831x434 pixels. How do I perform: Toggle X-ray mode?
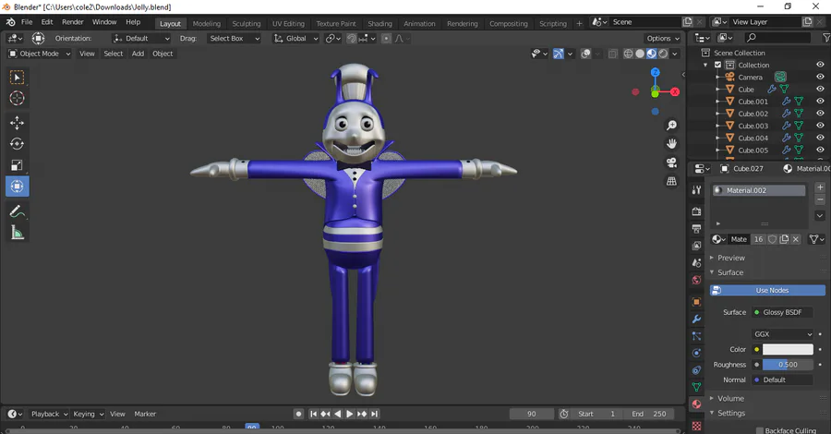(613, 54)
